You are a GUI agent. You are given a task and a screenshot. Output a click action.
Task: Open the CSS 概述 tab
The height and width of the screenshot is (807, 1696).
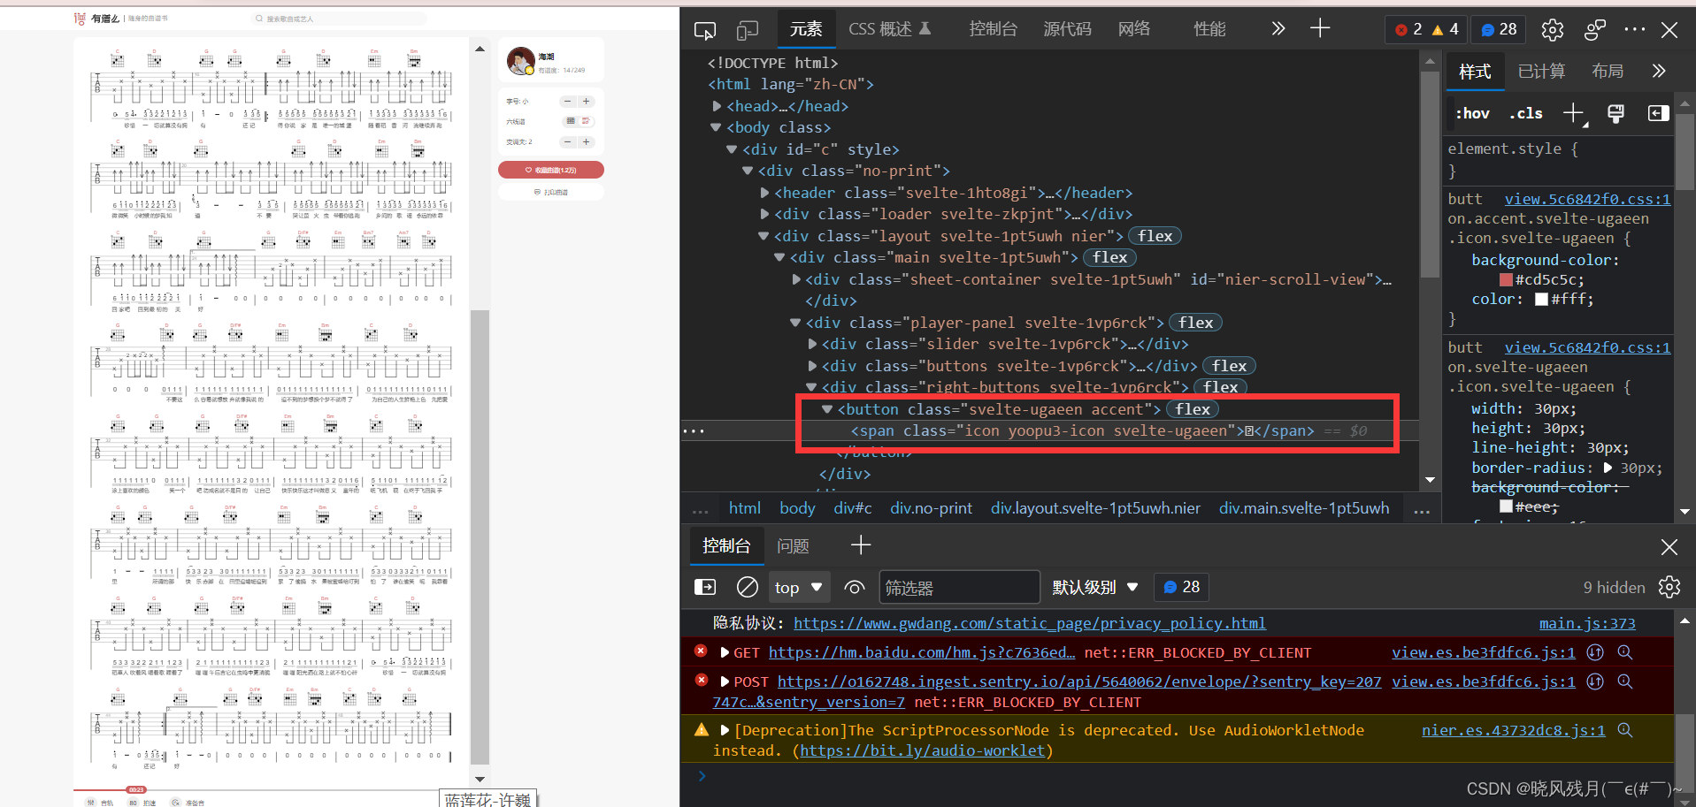pos(890,29)
